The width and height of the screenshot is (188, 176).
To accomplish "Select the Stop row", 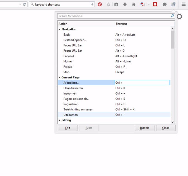I will click(x=114, y=72).
